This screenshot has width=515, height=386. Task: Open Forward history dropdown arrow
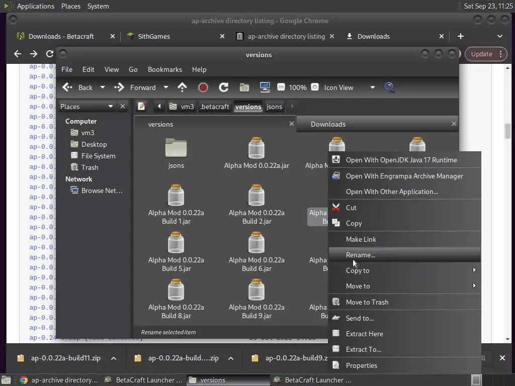166,87
